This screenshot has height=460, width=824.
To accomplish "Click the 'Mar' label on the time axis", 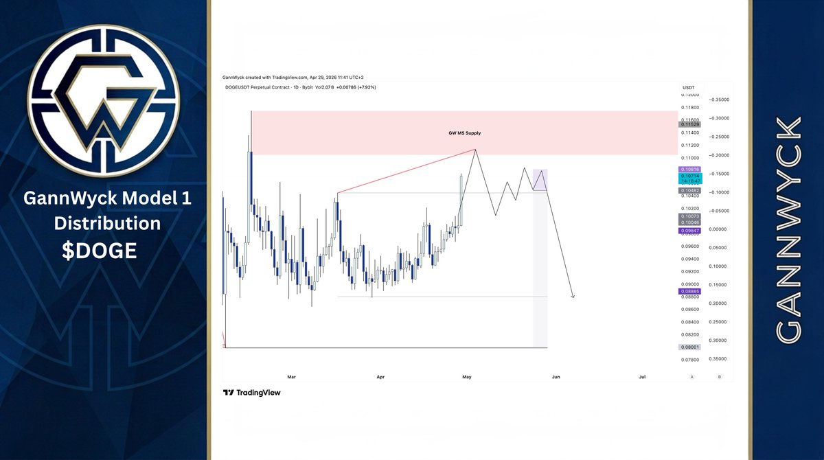I will pyautogui.click(x=291, y=376).
